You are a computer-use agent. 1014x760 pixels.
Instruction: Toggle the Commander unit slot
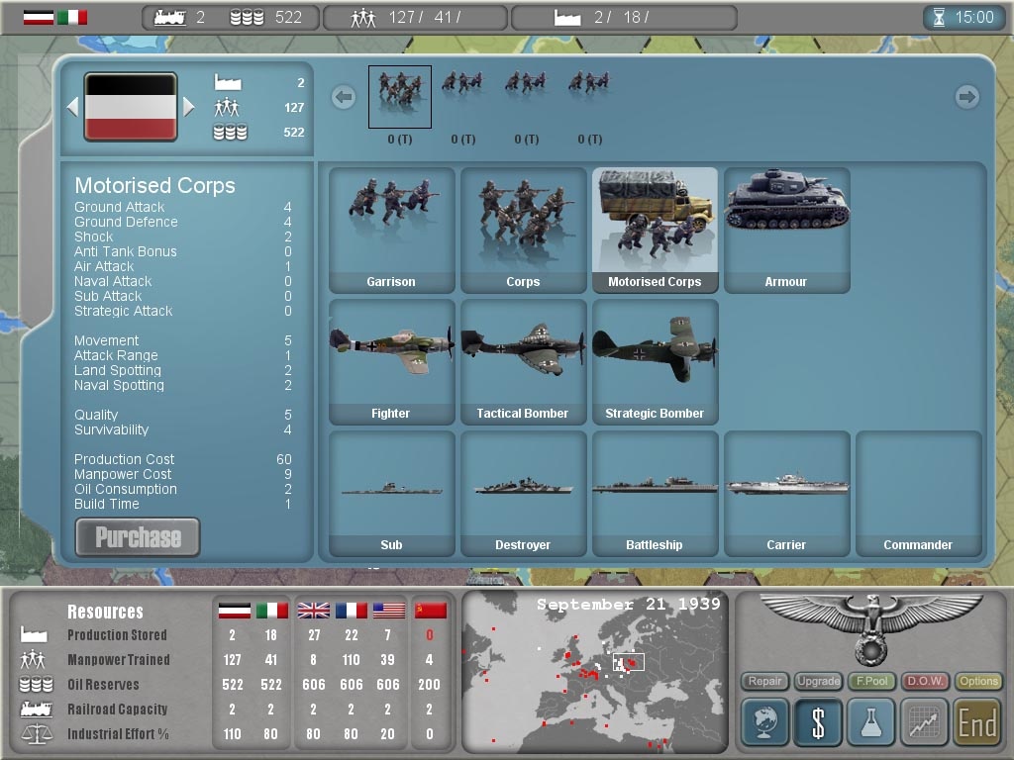point(918,491)
